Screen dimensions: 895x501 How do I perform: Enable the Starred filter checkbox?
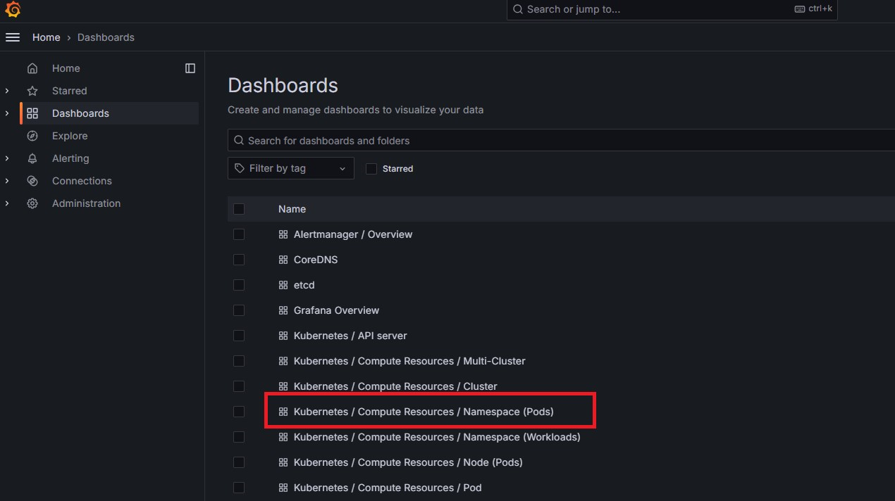[x=371, y=169]
